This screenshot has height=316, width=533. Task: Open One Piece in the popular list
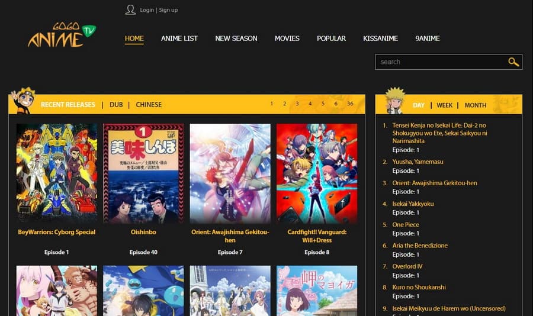pos(406,225)
